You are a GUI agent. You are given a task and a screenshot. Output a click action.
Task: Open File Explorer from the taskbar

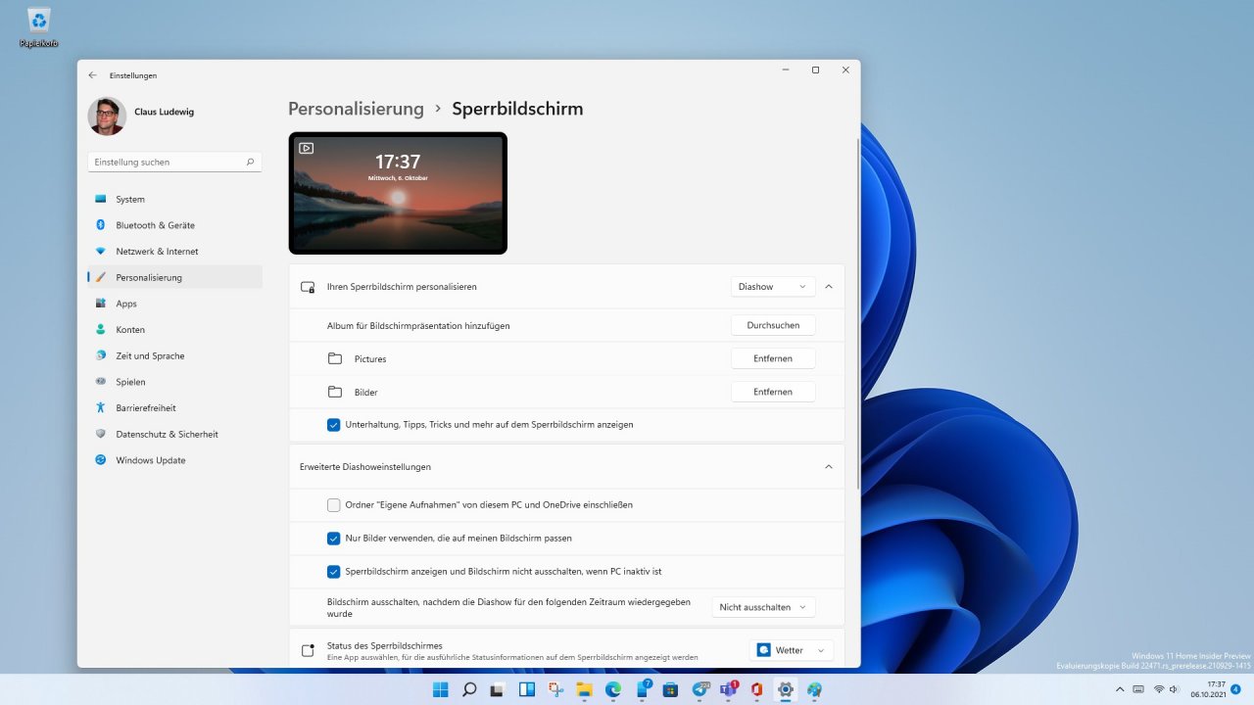click(584, 689)
